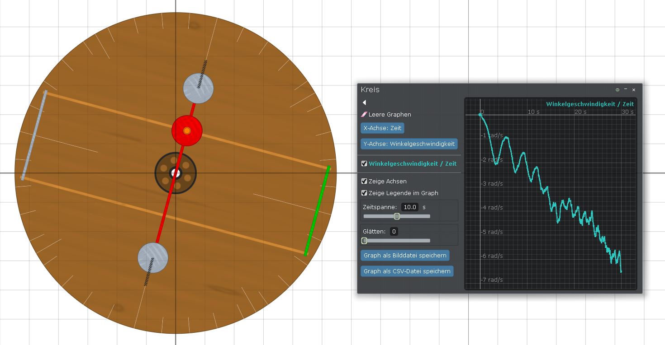Click the -6 rad/s axis label

click(492, 256)
